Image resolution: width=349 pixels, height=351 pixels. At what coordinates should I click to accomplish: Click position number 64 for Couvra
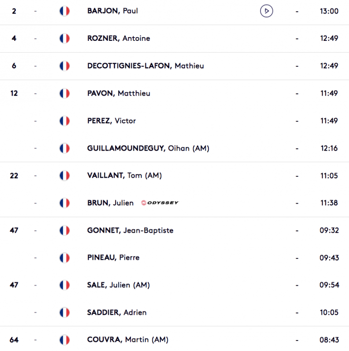pos(14,340)
